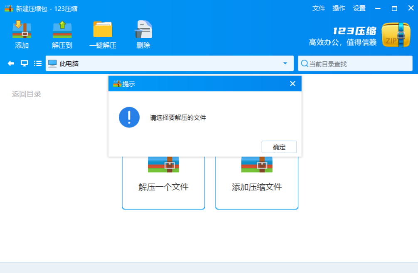Click the 解压到 (Extract To) icon
The height and width of the screenshot is (273, 418).
[x=61, y=34]
